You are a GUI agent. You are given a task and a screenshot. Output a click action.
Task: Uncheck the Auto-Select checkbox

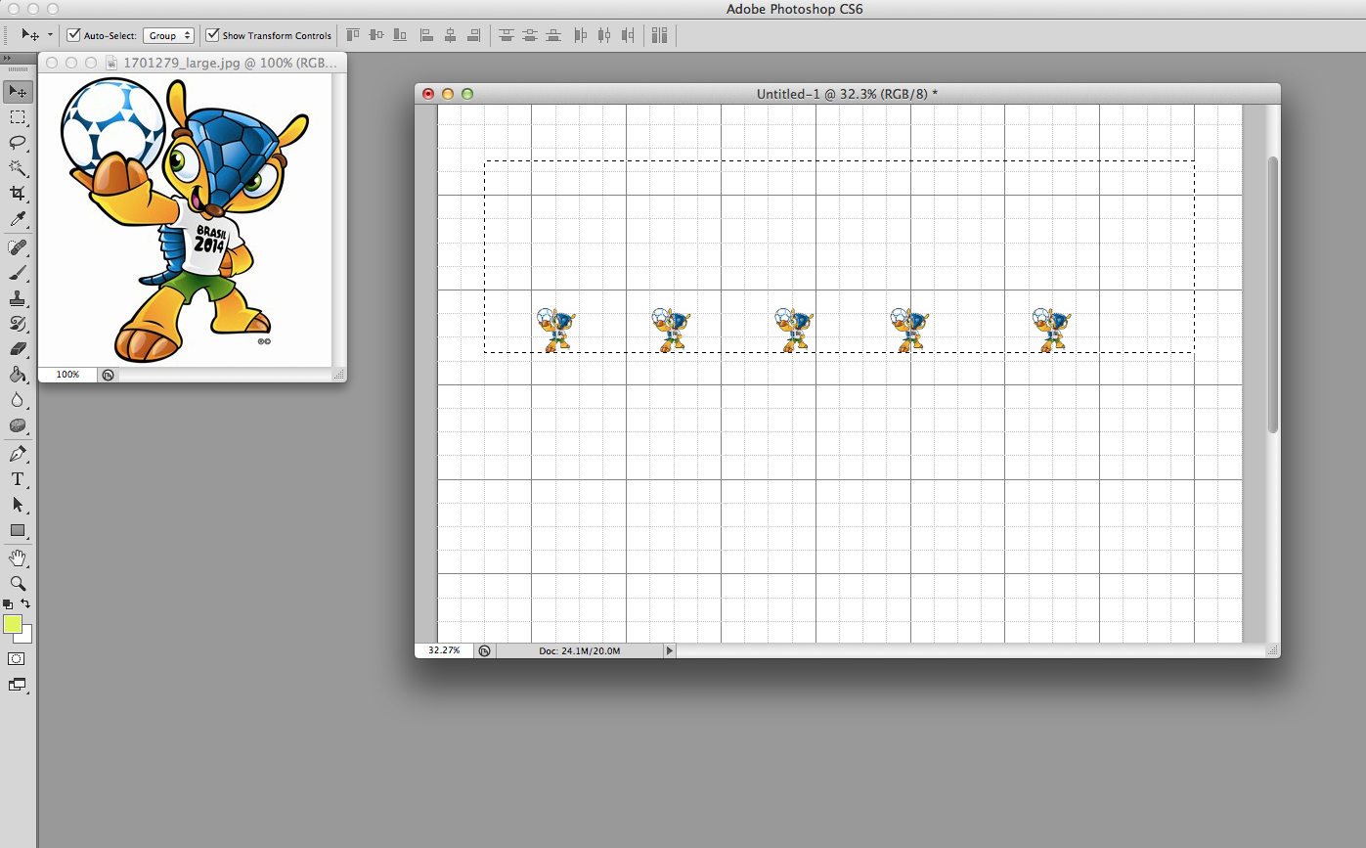[x=73, y=35]
